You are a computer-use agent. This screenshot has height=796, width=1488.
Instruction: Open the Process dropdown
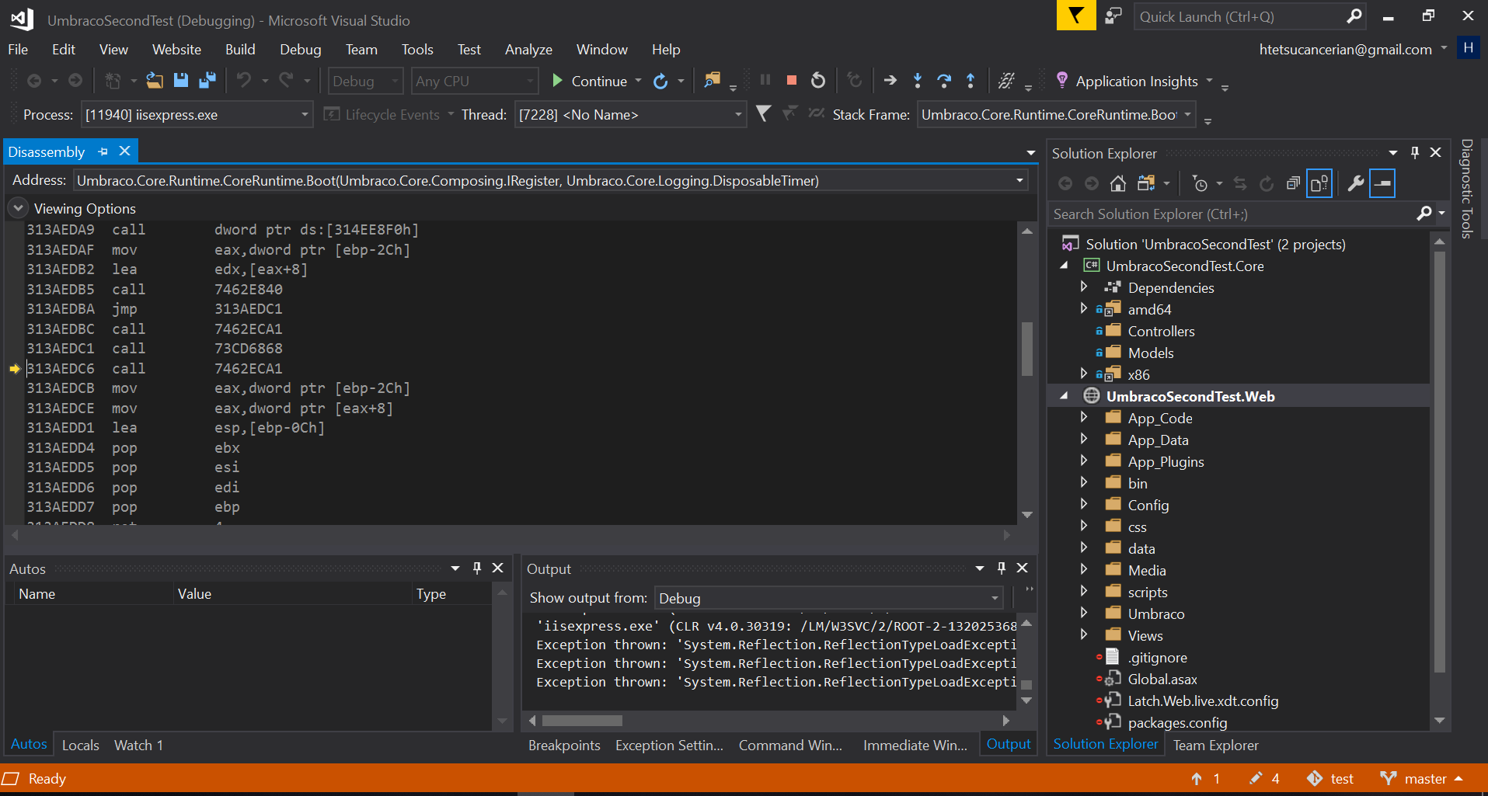[x=305, y=115]
